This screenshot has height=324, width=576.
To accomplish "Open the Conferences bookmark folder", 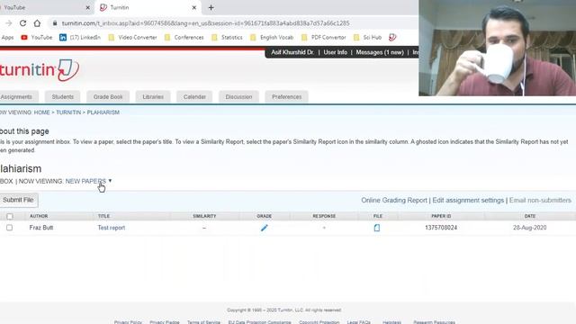I will coord(184,38).
